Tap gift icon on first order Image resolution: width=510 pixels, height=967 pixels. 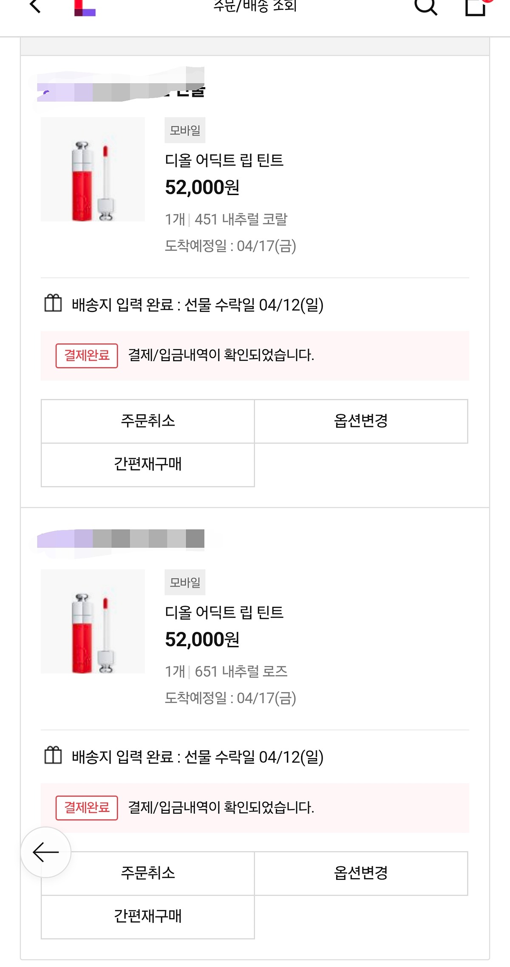(53, 304)
